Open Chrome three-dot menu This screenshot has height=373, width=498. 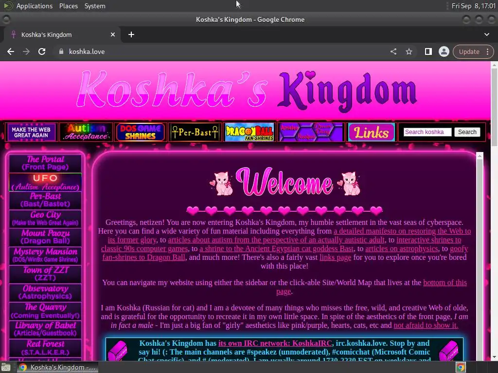[x=487, y=51]
